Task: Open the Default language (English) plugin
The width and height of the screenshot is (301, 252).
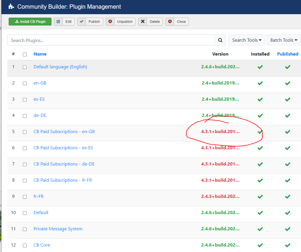Action: (x=60, y=67)
